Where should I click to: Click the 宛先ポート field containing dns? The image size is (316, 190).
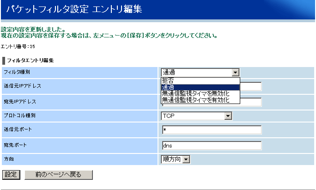(x=212, y=146)
